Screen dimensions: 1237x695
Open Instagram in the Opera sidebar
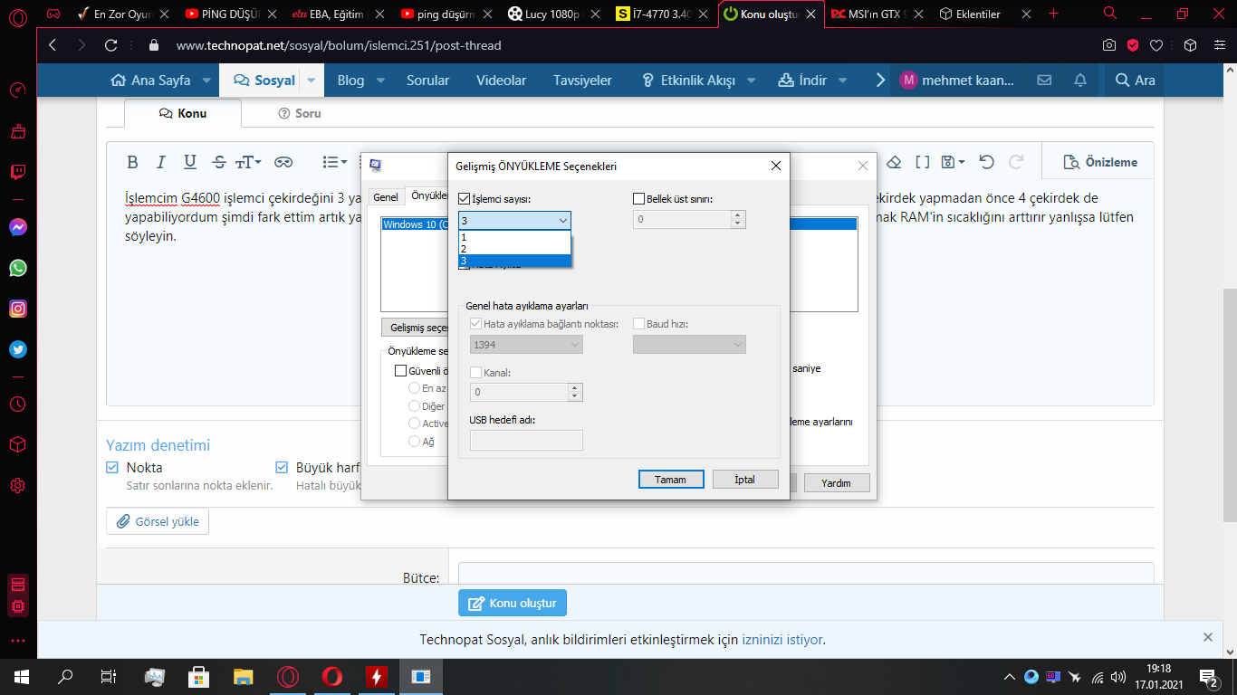[17, 309]
